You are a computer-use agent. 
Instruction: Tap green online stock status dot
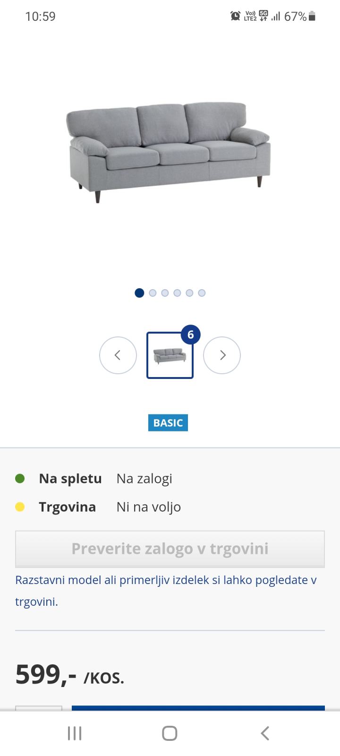pyautogui.click(x=20, y=479)
